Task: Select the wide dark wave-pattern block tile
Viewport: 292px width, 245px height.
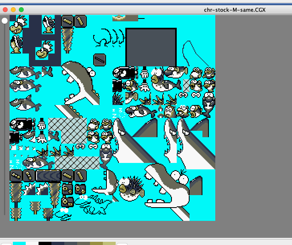Action: point(48,176)
